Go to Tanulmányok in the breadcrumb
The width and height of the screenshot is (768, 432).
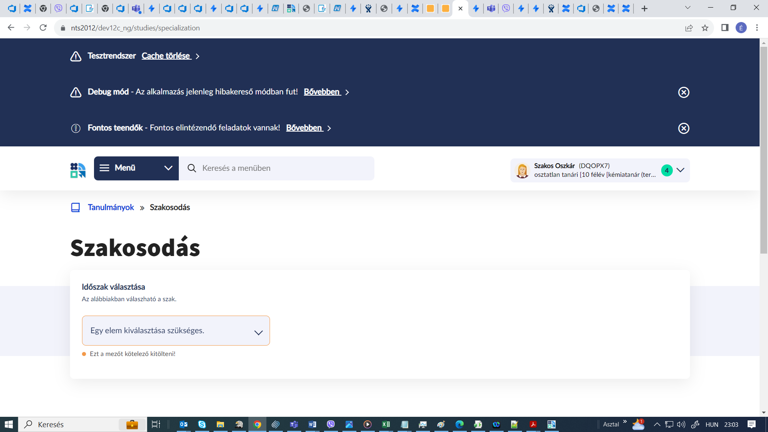tap(111, 208)
